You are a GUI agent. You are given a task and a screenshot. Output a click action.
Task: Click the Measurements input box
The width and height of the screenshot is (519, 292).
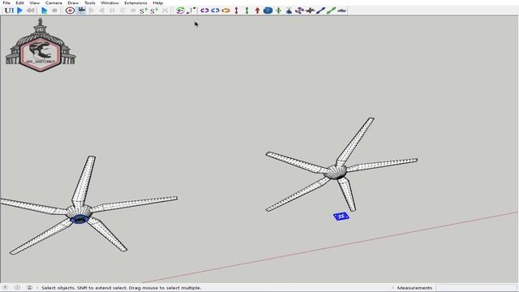coord(476,288)
